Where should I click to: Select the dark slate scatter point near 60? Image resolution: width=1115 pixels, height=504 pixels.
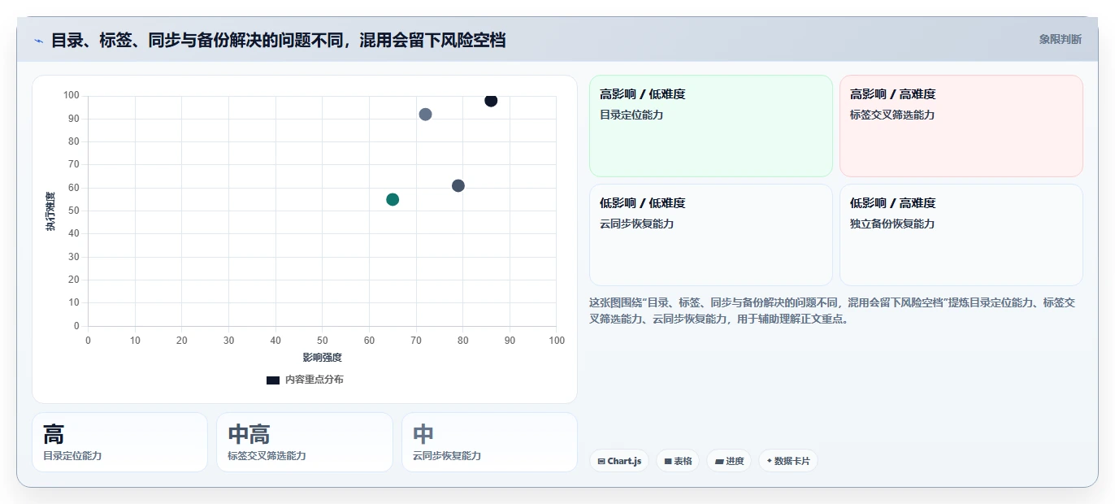point(458,186)
